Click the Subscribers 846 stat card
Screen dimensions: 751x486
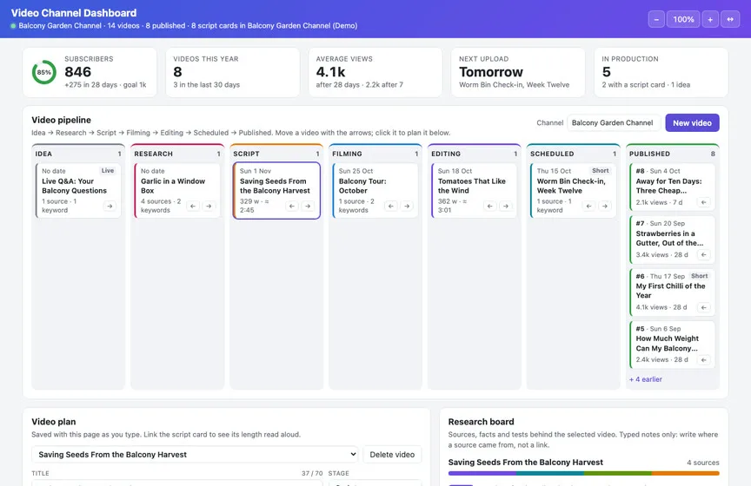pyautogui.click(x=90, y=72)
